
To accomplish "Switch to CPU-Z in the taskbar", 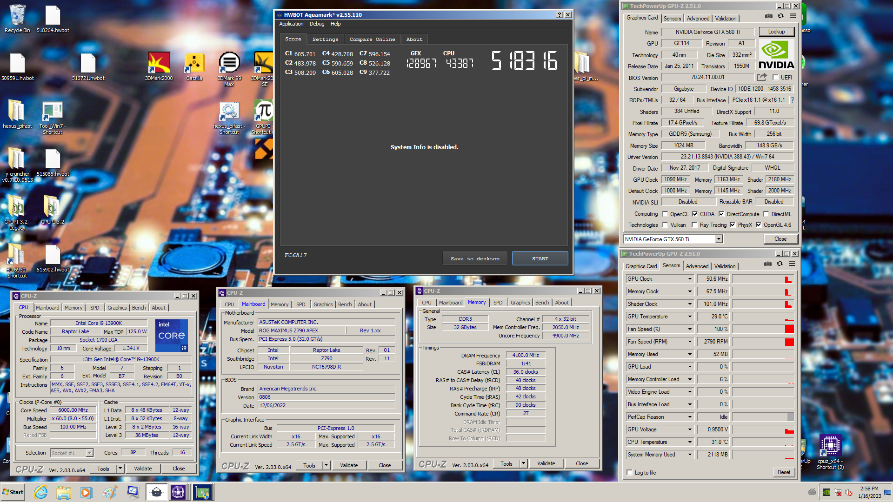I will [x=178, y=492].
